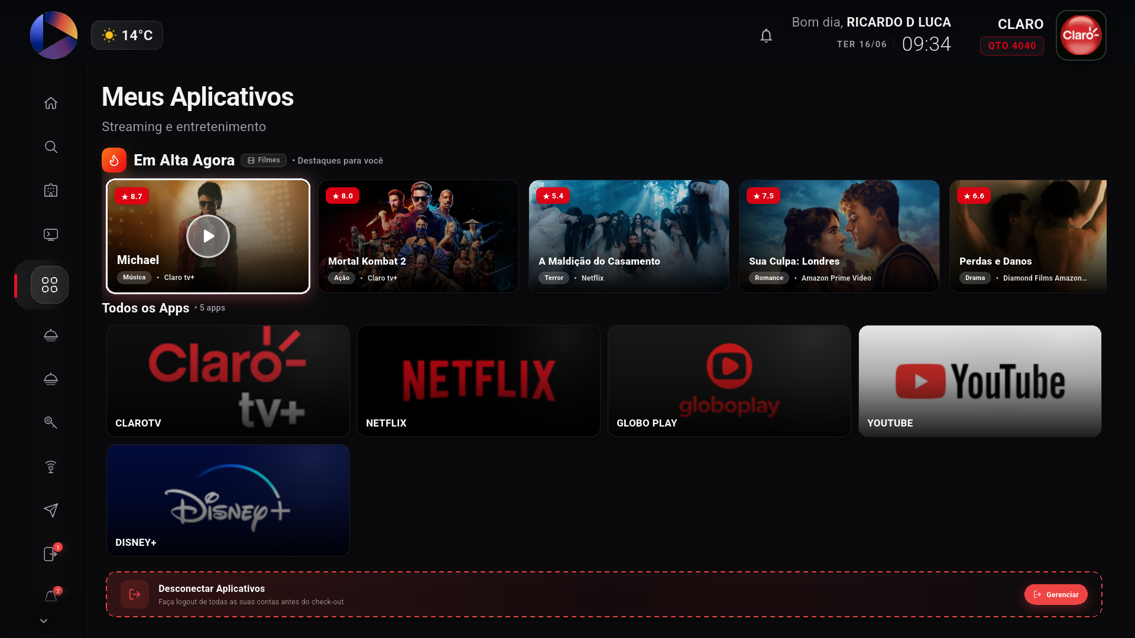The image size is (1135, 638).
Task: Expand sidebar with the bottom chevron
Action: click(44, 621)
